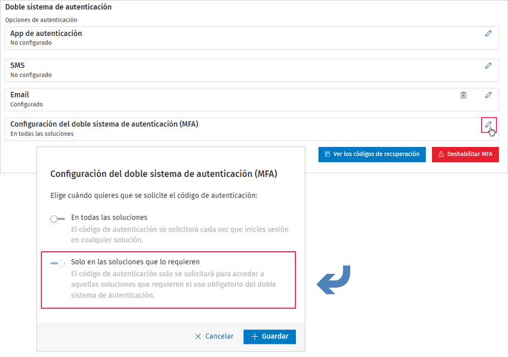508x357 pixels.
Task: Click the red 'Deshabilitar MFA' button
Action: coord(465,154)
